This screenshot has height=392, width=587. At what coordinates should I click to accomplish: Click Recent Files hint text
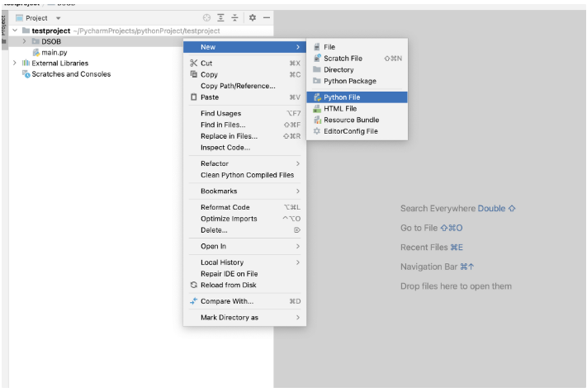click(432, 248)
